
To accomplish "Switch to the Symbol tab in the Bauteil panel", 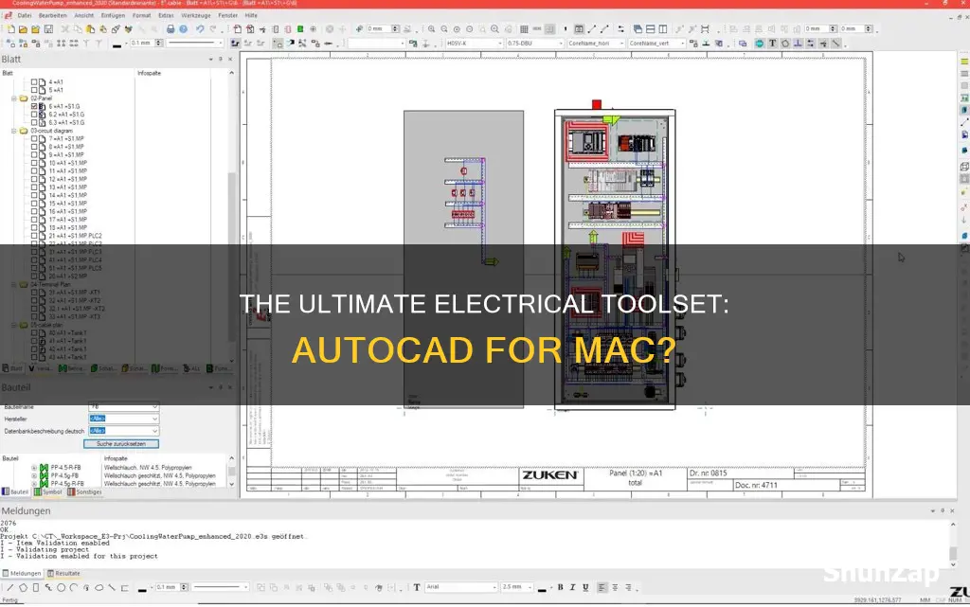I will pyautogui.click(x=48, y=492).
